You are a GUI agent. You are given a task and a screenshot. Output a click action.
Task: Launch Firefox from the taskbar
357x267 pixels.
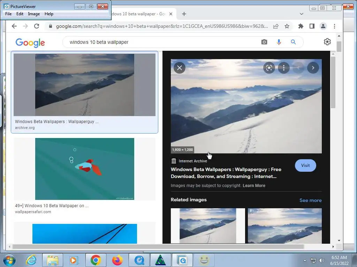point(117,260)
